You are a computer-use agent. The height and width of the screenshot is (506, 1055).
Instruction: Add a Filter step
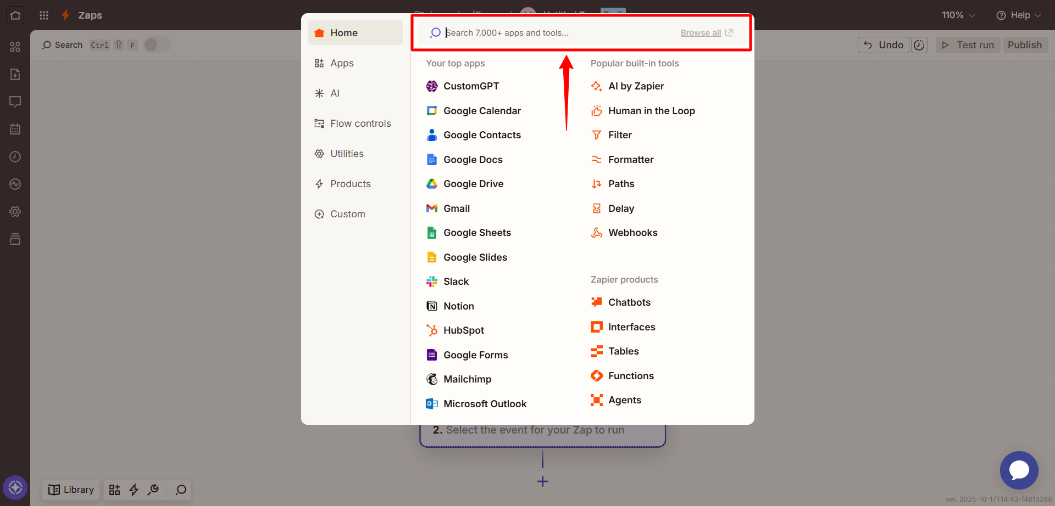612,135
